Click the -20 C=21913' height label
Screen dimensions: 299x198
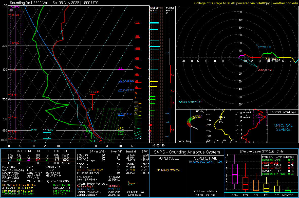126,90
